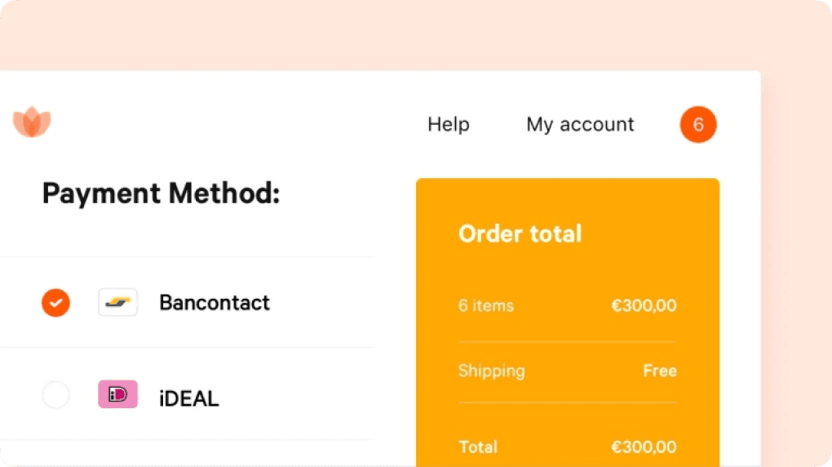The image size is (832, 467).
Task: Click the €300,00 items subtotal amount
Action: coord(644,305)
